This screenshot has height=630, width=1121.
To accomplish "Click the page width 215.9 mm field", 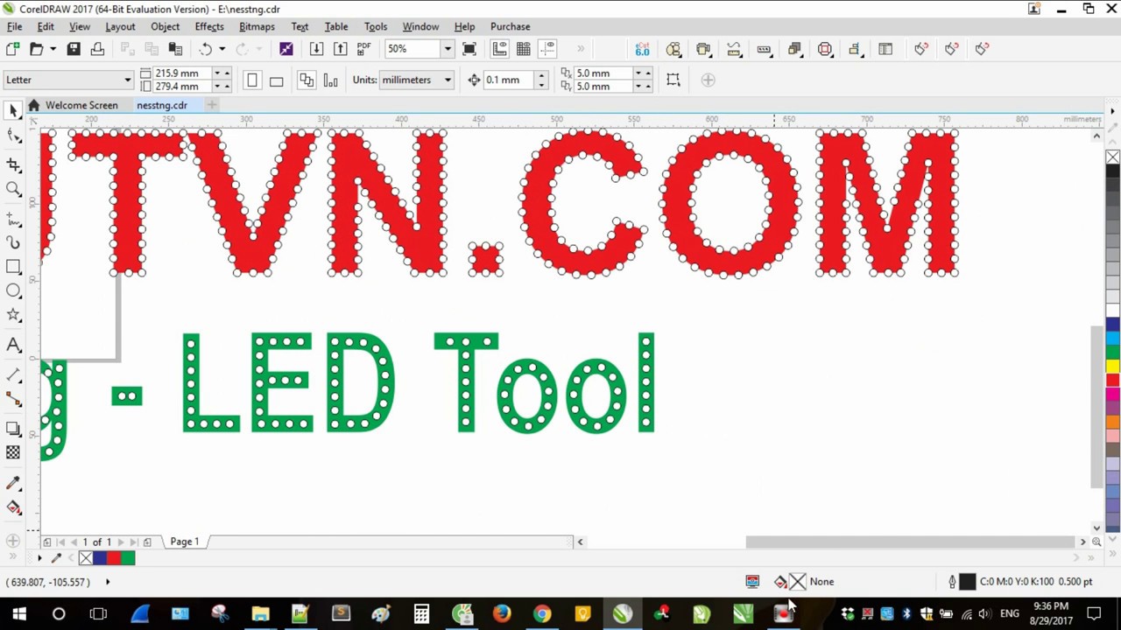I will pyautogui.click(x=182, y=73).
